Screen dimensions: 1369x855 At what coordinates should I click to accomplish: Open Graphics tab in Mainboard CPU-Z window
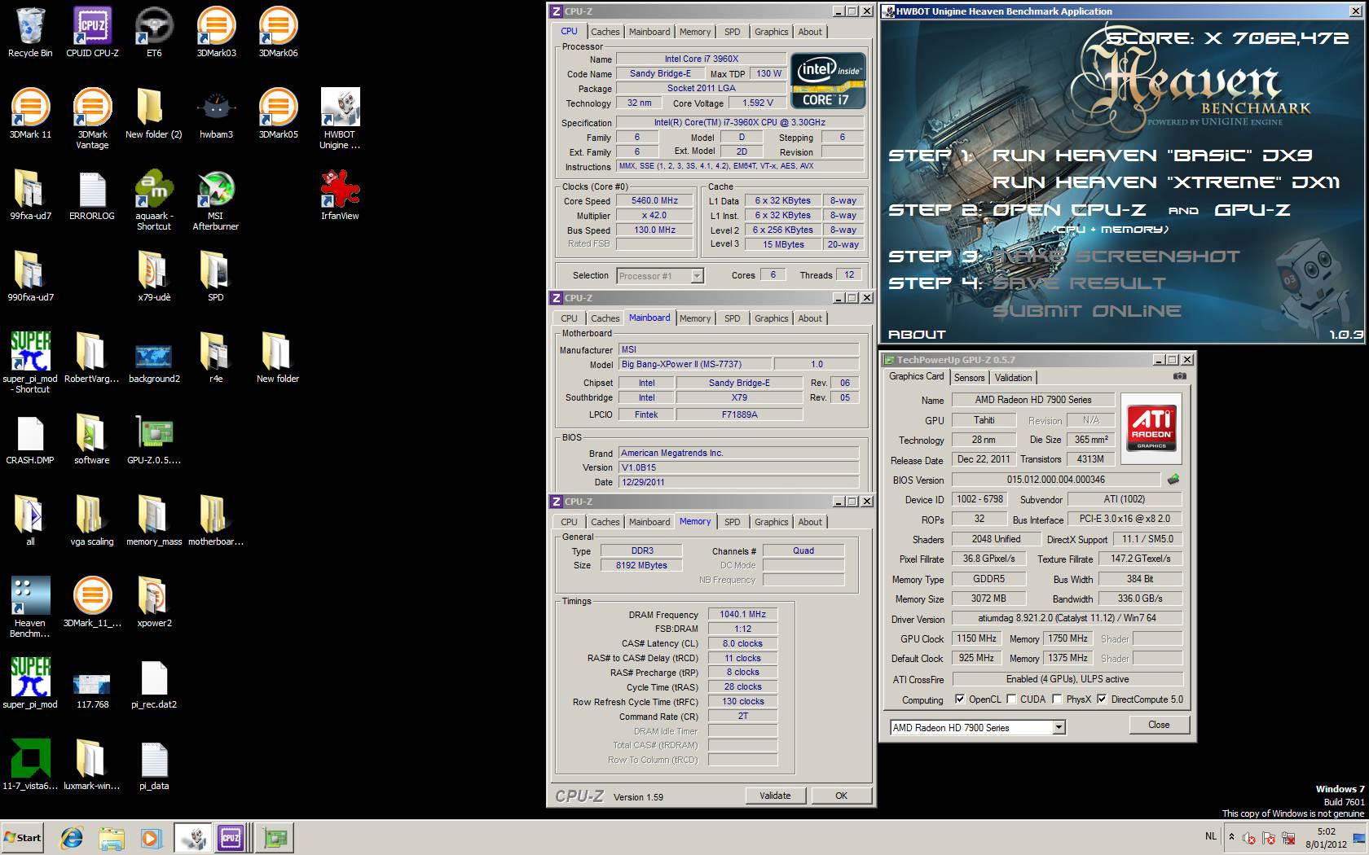(771, 318)
